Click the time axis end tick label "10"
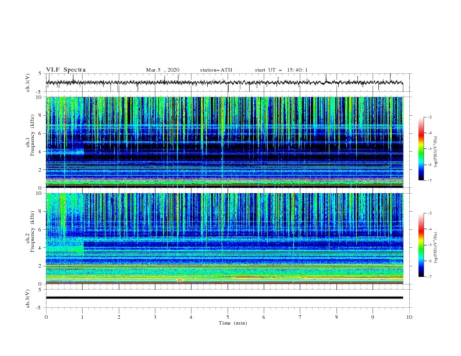 (409, 317)
